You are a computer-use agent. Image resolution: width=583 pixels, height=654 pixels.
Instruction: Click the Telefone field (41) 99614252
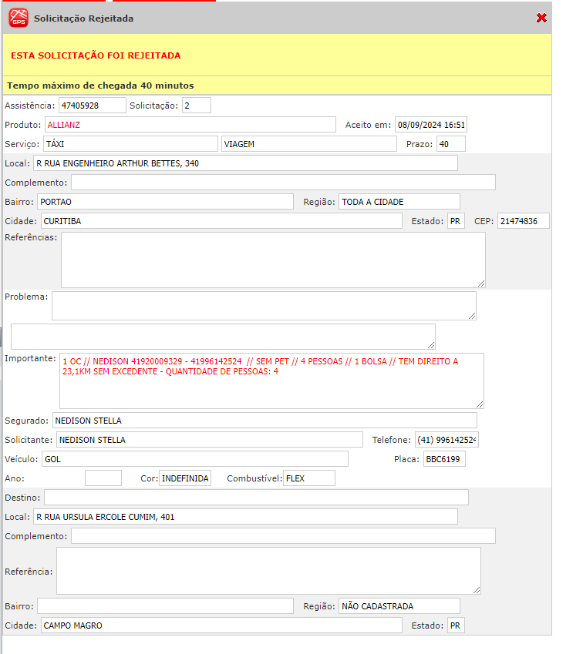[447, 439]
